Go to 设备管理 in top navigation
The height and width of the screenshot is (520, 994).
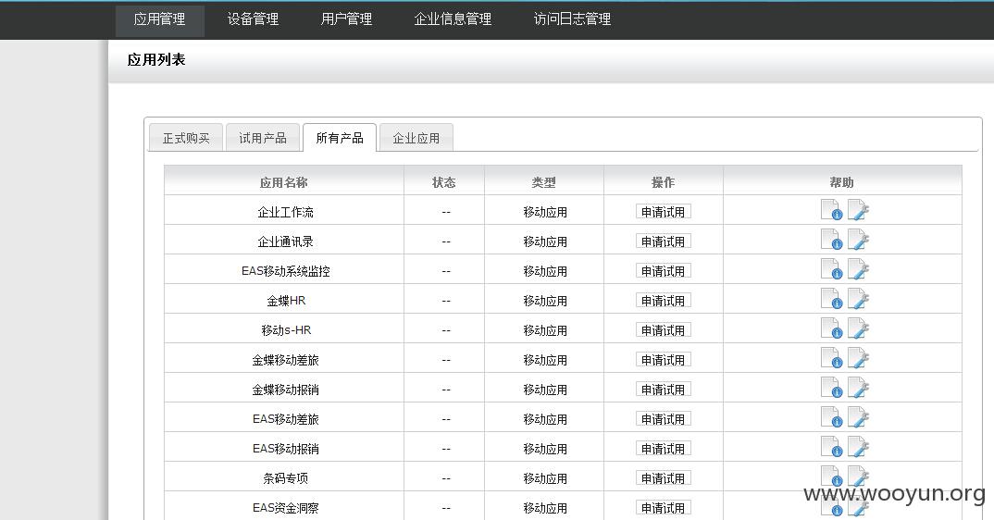(253, 19)
